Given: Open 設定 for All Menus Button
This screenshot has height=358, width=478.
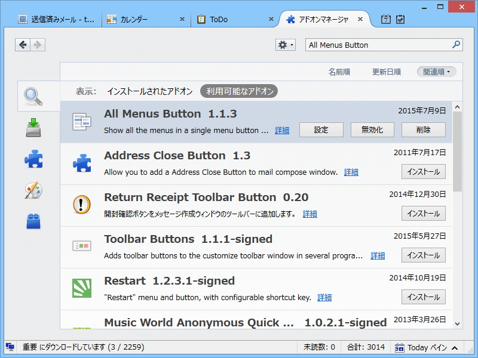Looking at the screenshot, I should 321,129.
